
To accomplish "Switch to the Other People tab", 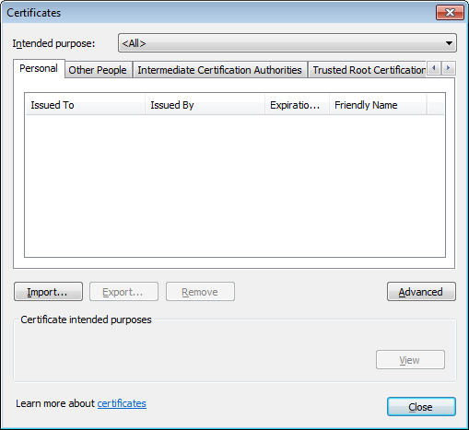I will pyautogui.click(x=98, y=70).
